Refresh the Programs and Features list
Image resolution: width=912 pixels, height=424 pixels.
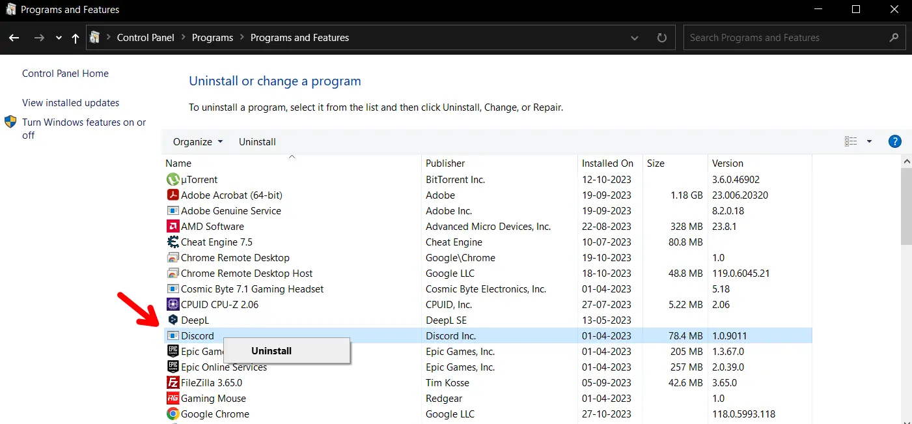pos(662,38)
